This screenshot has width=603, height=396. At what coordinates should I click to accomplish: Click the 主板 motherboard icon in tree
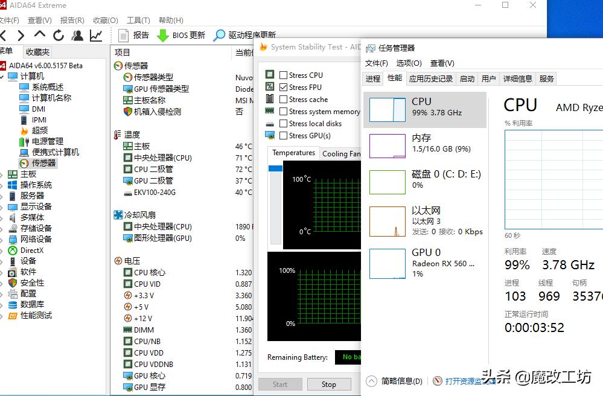pos(13,174)
